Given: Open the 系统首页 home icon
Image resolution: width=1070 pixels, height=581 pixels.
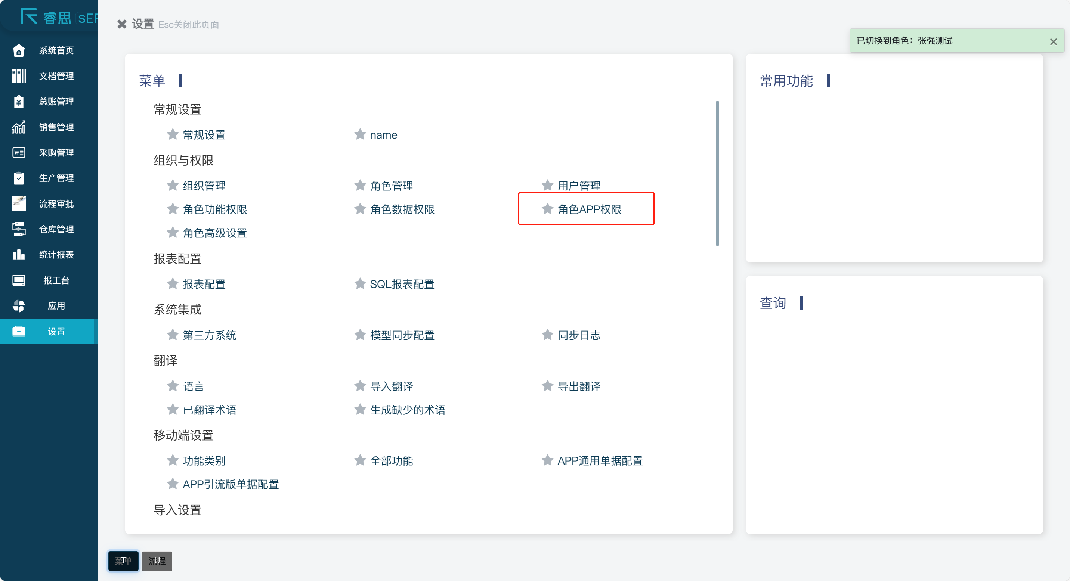Looking at the screenshot, I should [x=19, y=51].
